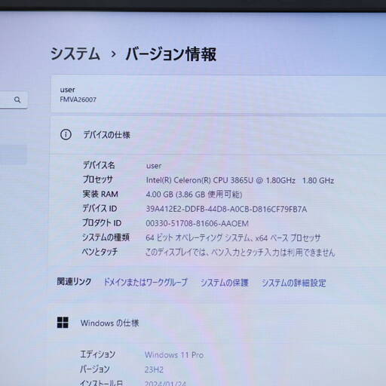This screenshot has width=386, height=386.
Task: Click the device specifications info icon
Action: tap(66, 135)
